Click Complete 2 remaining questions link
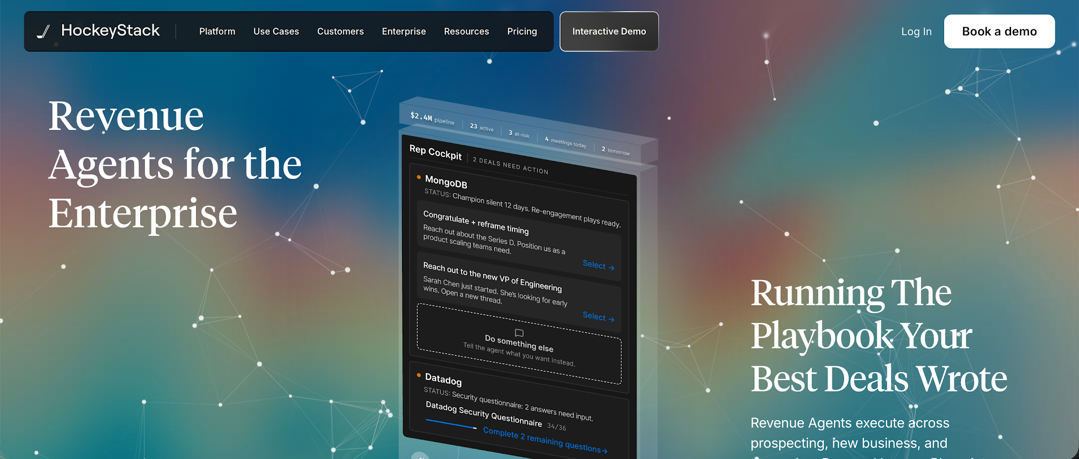The width and height of the screenshot is (1079, 459). (x=545, y=440)
